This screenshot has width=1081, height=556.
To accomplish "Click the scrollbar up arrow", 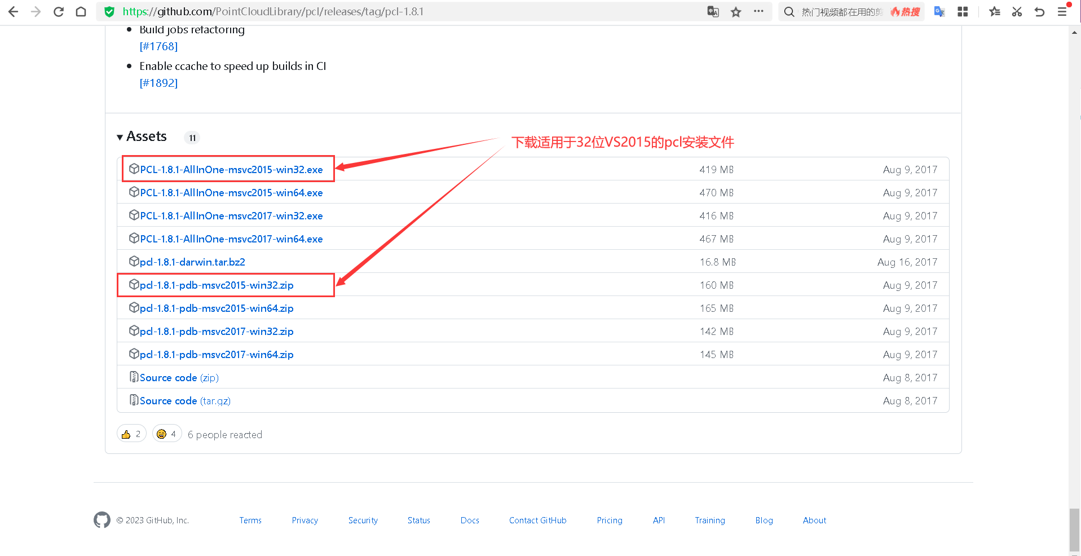I will click(x=1074, y=32).
